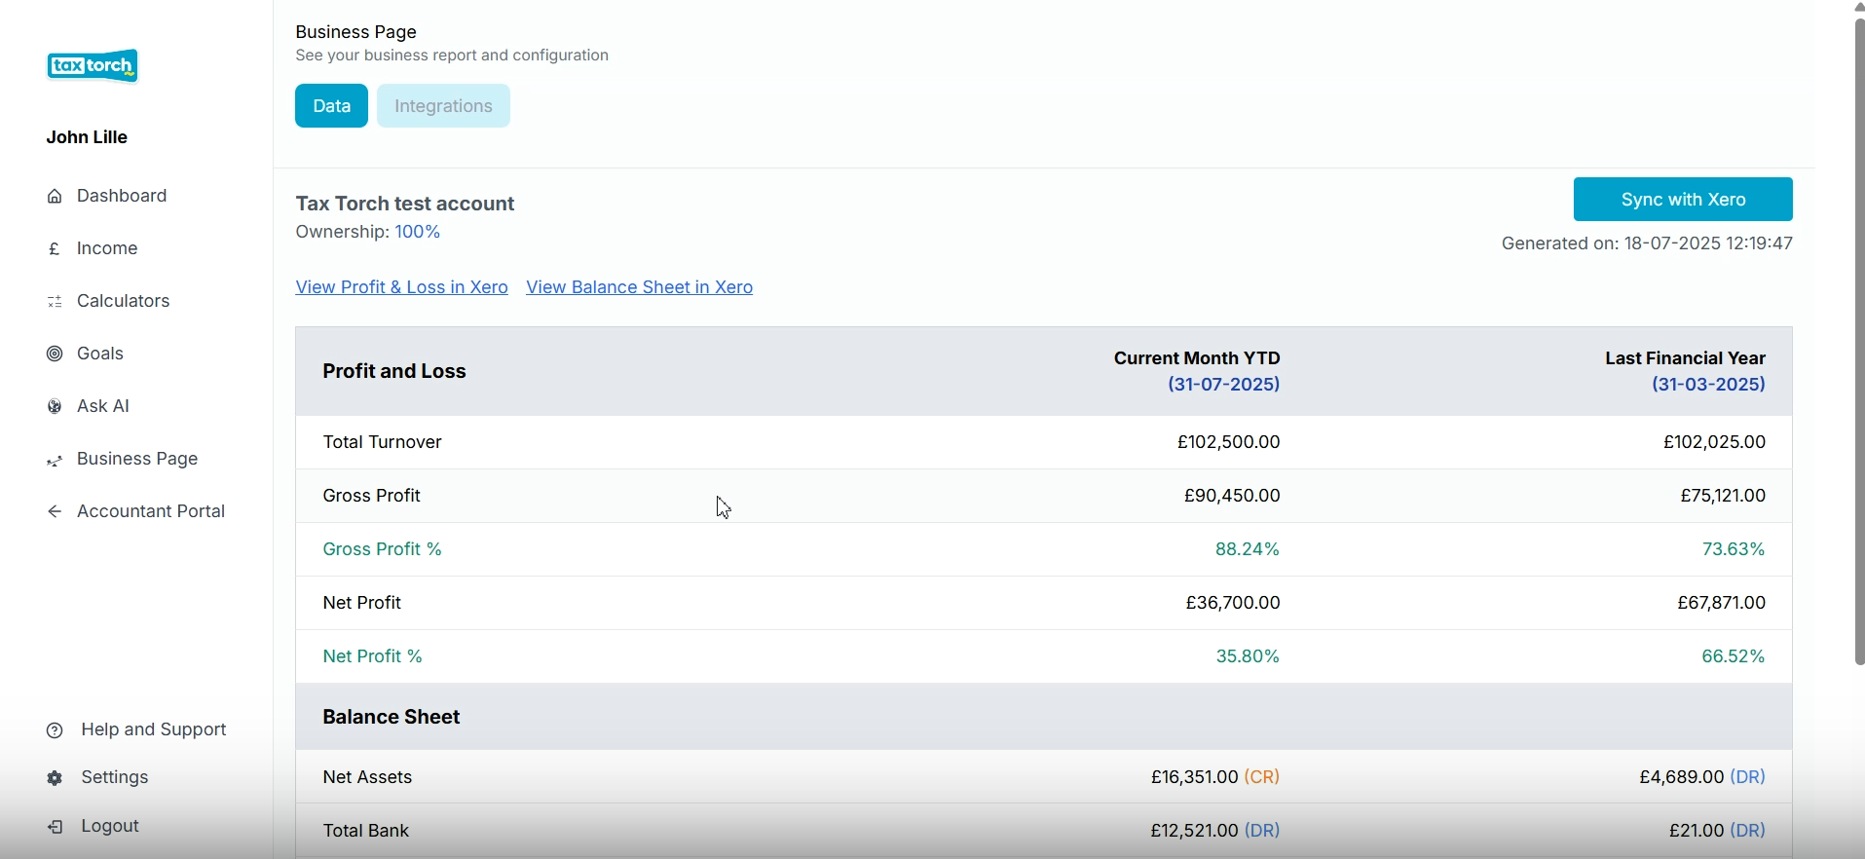The image size is (1865, 859).
Task: Click the £67,871.00 net profit value
Action: point(1721,604)
